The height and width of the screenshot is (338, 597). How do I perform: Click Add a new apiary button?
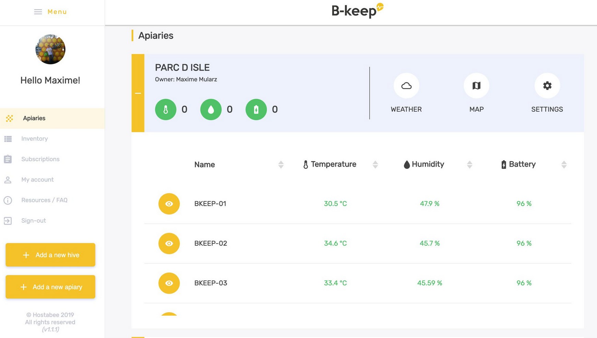(x=50, y=287)
